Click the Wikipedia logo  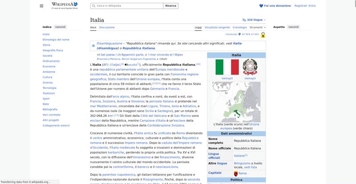click(65, 6)
